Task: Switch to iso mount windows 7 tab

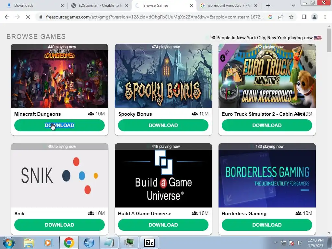Action: pyautogui.click(x=229, y=6)
